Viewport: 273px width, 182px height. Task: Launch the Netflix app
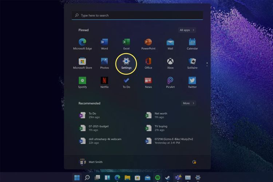coord(104,81)
